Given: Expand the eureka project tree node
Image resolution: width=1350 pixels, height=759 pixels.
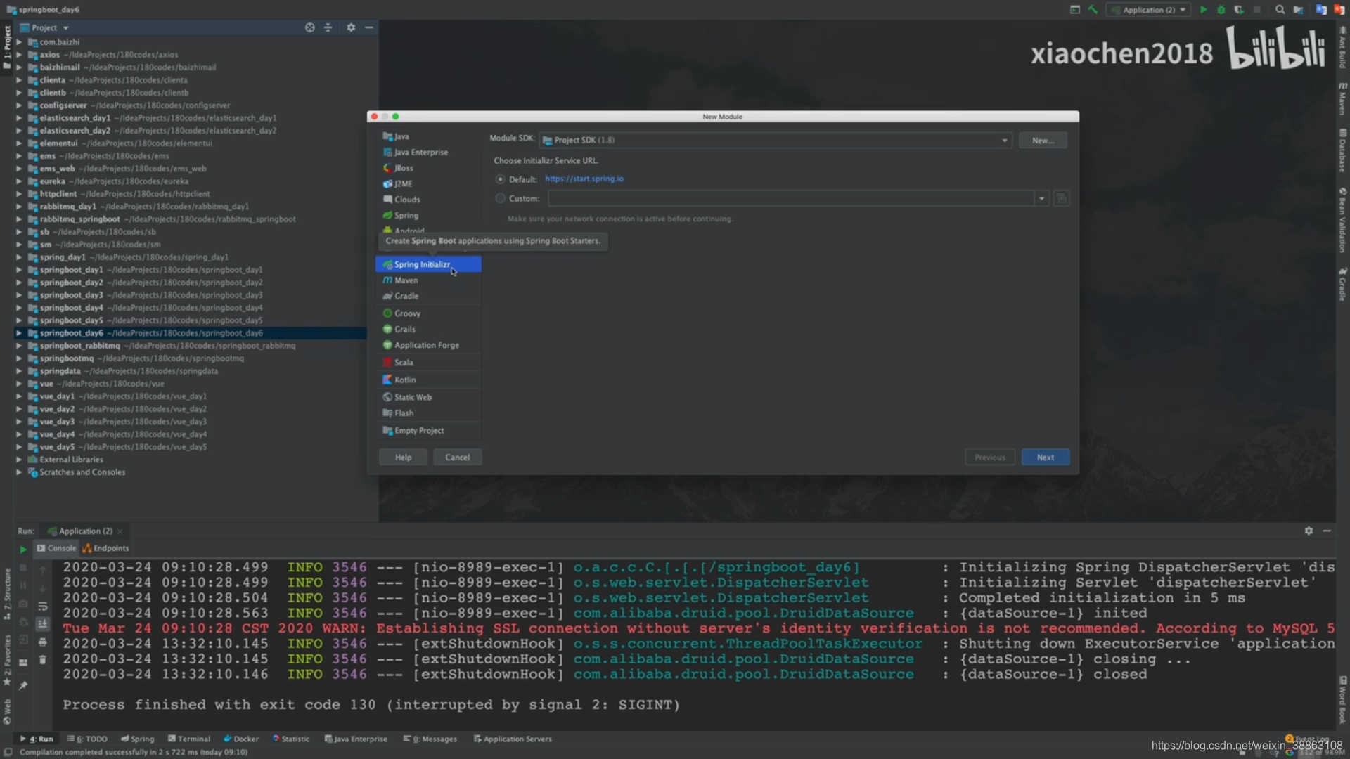Looking at the screenshot, I should tap(19, 181).
